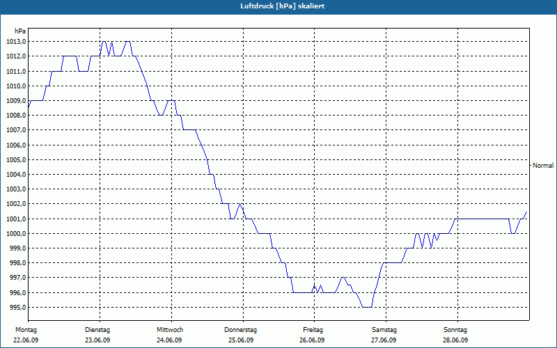The width and height of the screenshot is (557, 348).
Task: Select the 'Freitag' day label
Action: pos(313,330)
